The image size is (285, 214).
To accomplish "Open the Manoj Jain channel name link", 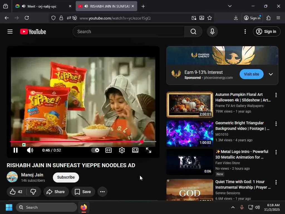I will [32, 175].
